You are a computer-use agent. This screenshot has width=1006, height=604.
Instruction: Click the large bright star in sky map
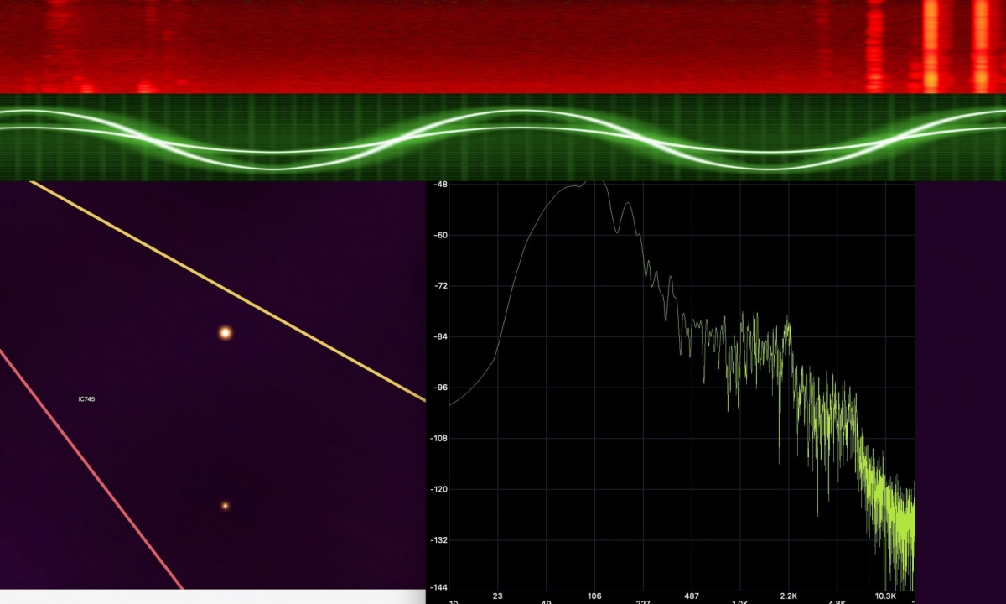(225, 333)
